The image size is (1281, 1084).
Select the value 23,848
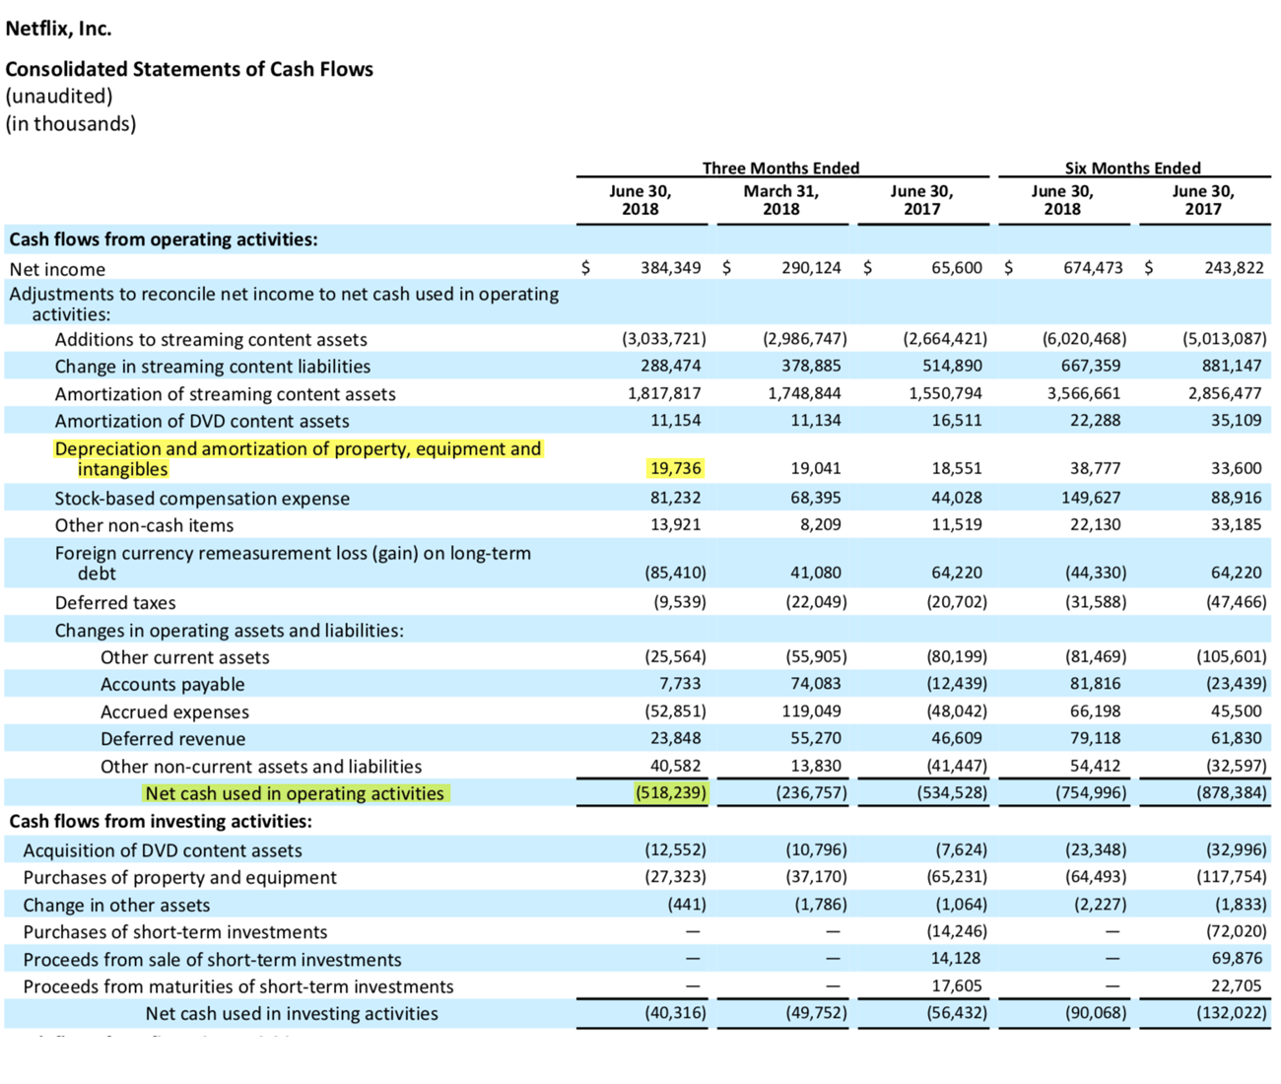(675, 738)
